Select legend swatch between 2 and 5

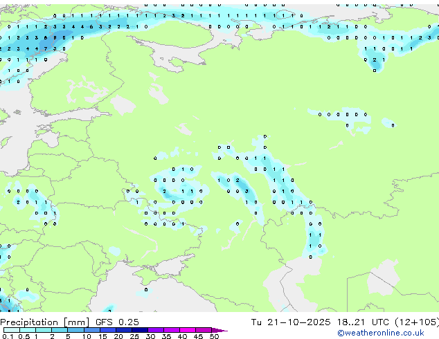(60, 330)
